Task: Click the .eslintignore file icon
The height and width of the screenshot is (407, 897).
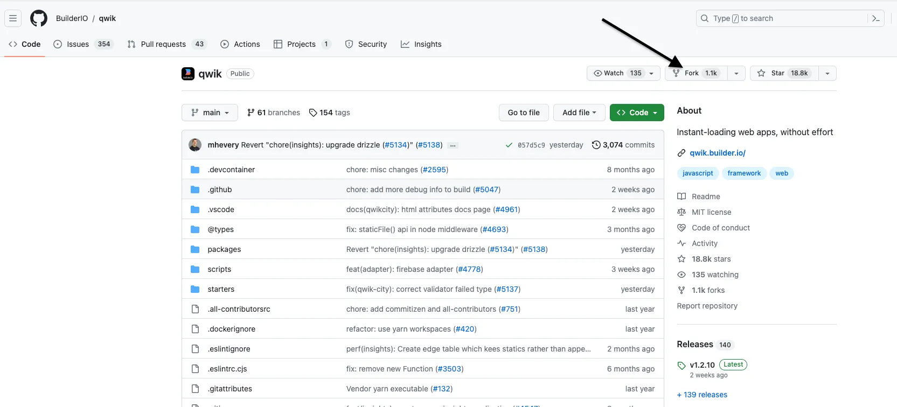Action: click(x=195, y=349)
